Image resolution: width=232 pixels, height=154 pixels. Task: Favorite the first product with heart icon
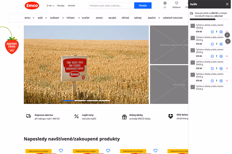61,151
